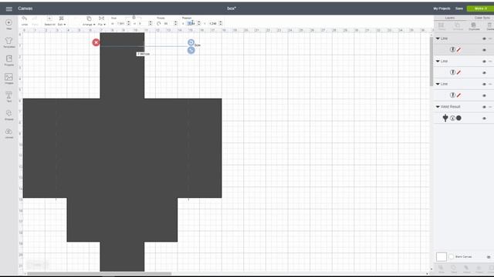Click the Attach tool icon

[x=466, y=269]
